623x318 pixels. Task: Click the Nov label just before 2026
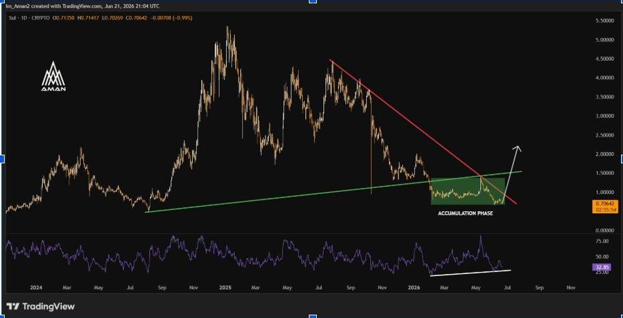pos(382,287)
